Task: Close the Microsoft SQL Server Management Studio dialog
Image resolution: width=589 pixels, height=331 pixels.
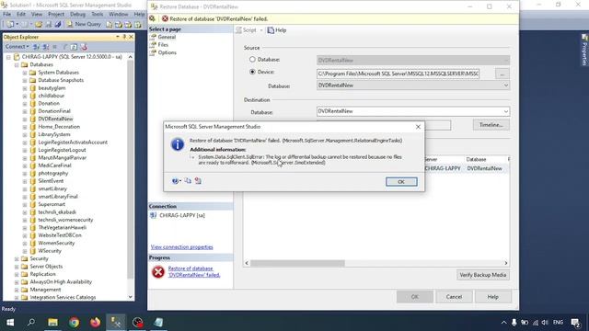Action: [x=418, y=127]
